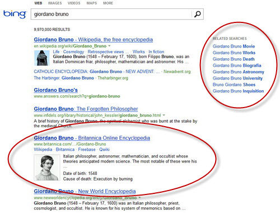Open the Britannica result's portrait thumbnail
Screen dimensions: 280x213
(47, 168)
